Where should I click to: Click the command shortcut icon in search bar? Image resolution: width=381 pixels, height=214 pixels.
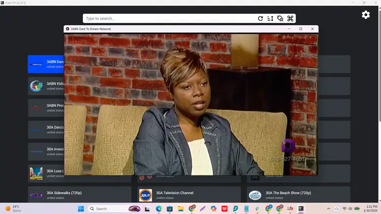[x=290, y=18]
